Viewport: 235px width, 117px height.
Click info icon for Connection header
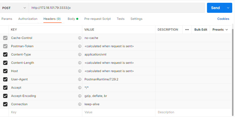click(80, 104)
